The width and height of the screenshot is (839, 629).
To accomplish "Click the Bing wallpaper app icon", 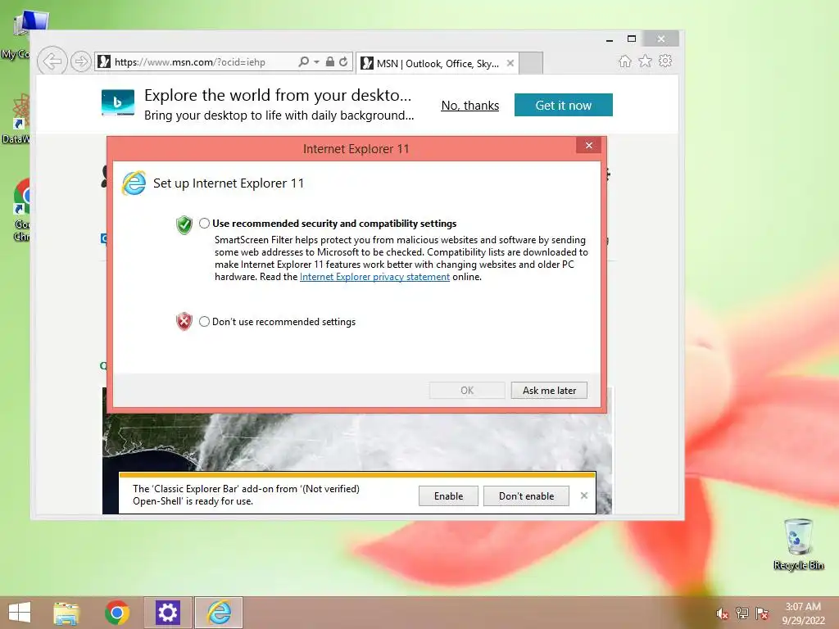I will click(118, 102).
